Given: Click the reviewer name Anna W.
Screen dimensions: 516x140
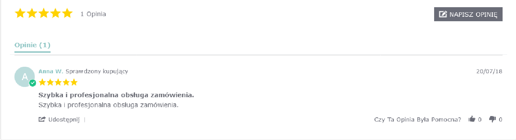Looking at the screenshot, I should [51, 72].
